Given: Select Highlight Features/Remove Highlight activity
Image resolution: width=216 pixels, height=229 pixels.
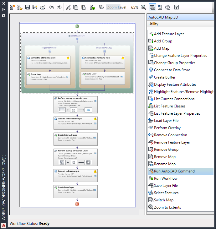Looking at the screenshot, I should (181, 92).
